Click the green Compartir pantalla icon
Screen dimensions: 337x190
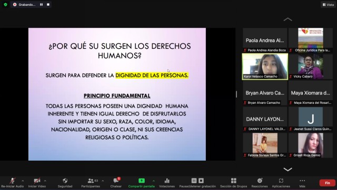142,181
